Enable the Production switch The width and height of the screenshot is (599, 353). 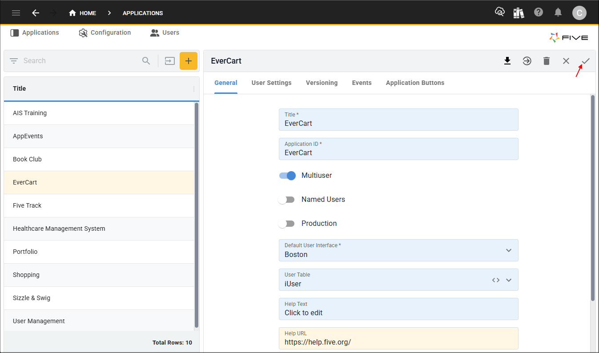(x=286, y=224)
